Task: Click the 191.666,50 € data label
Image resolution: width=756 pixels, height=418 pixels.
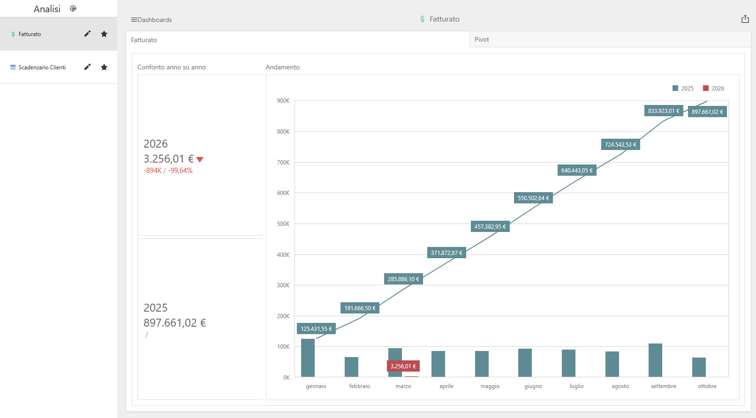Action: (360, 308)
